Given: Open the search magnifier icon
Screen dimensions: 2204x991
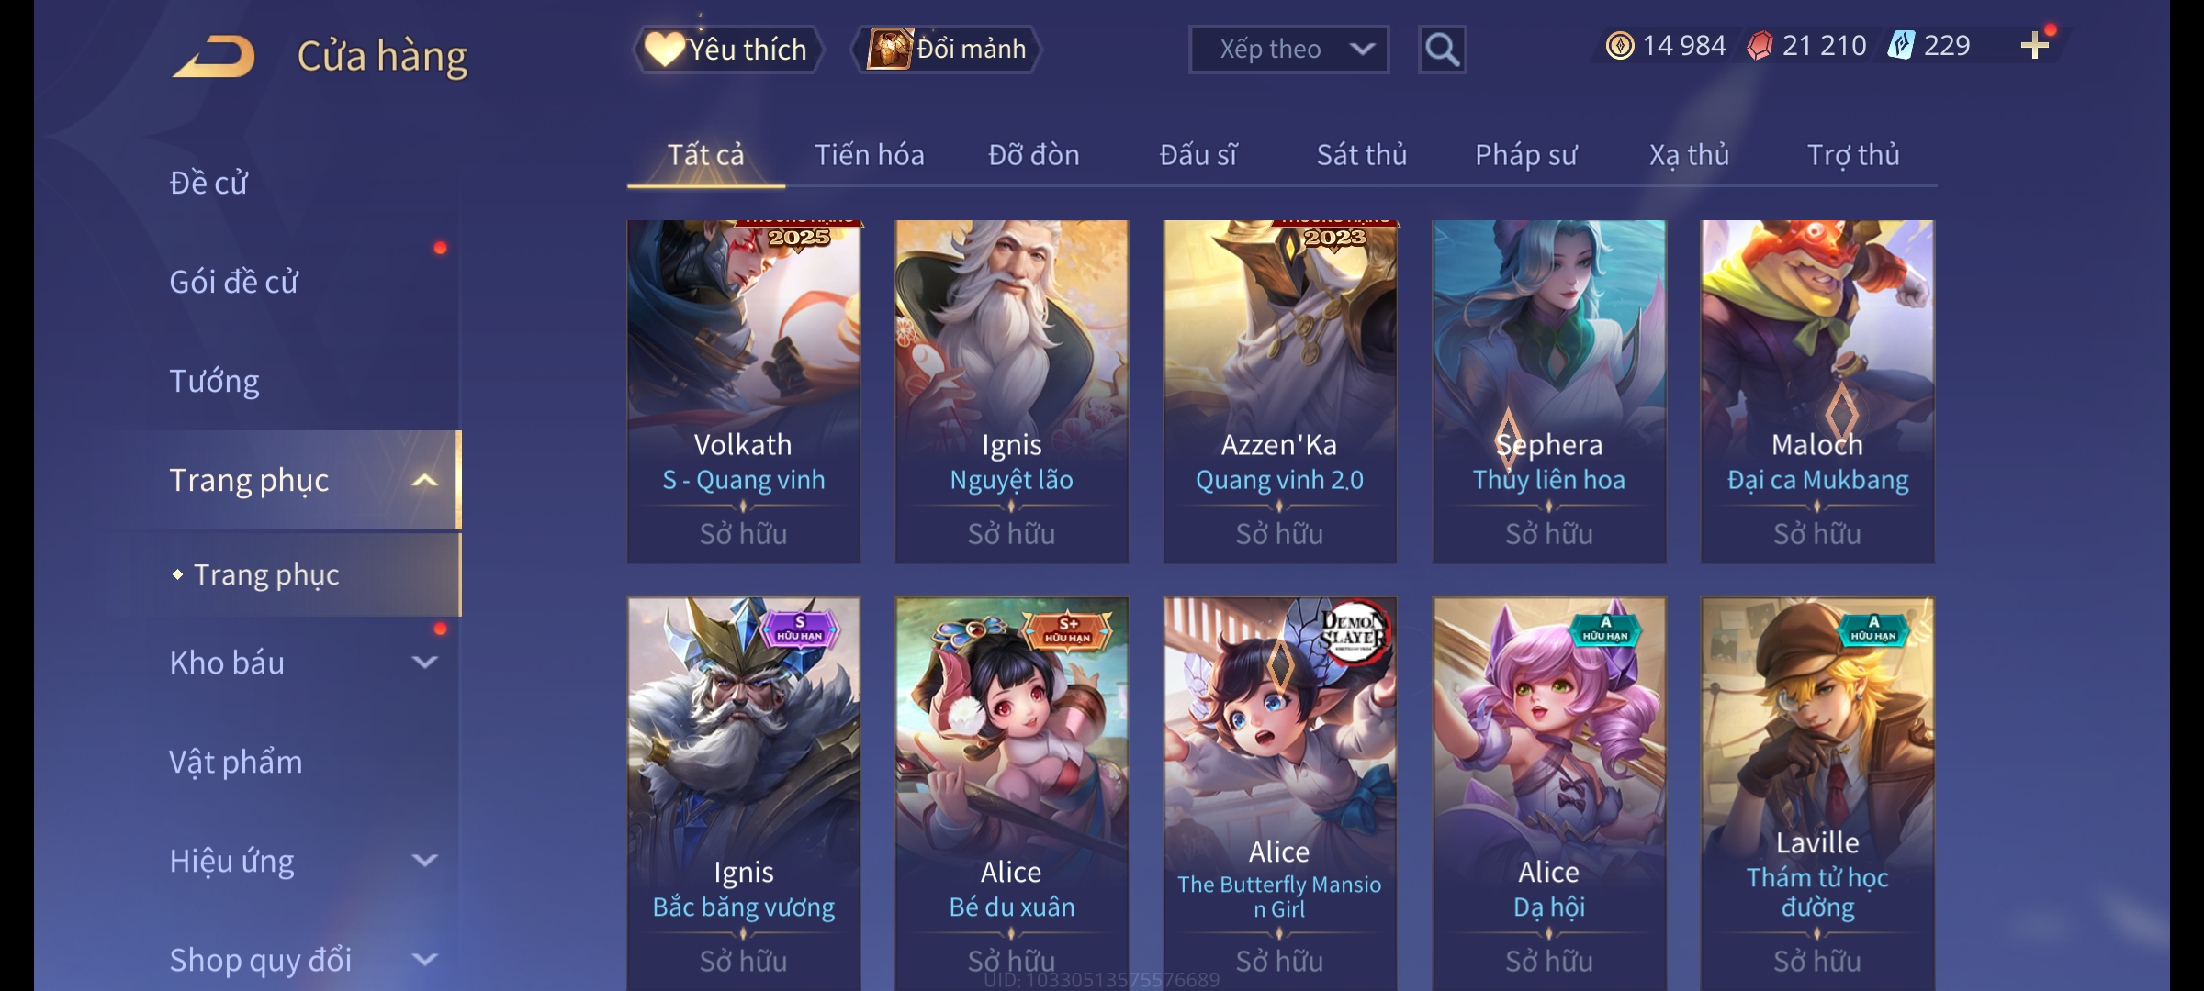Looking at the screenshot, I should (1442, 50).
